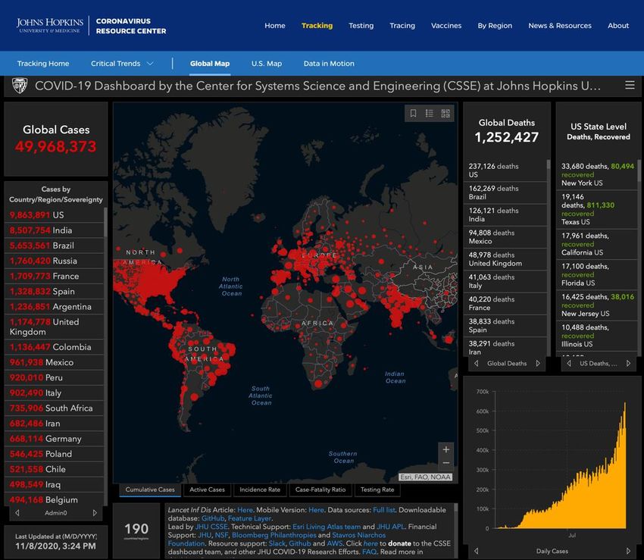
Task: Select the '9,863,891 US' cases row
Action: tap(54, 215)
